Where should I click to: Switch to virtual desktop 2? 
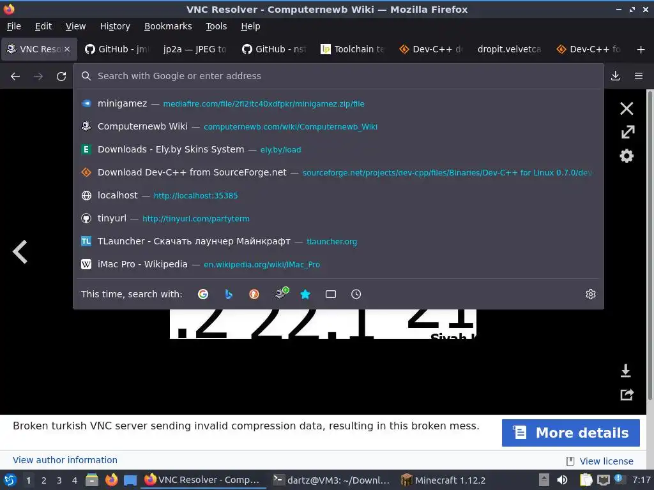click(44, 480)
